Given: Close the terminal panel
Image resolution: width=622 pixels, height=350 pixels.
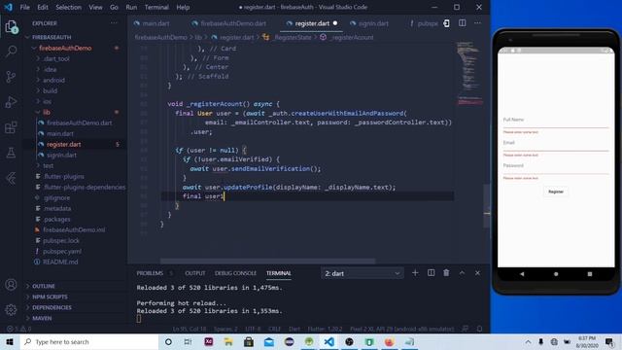Looking at the screenshot, I should click(x=477, y=273).
